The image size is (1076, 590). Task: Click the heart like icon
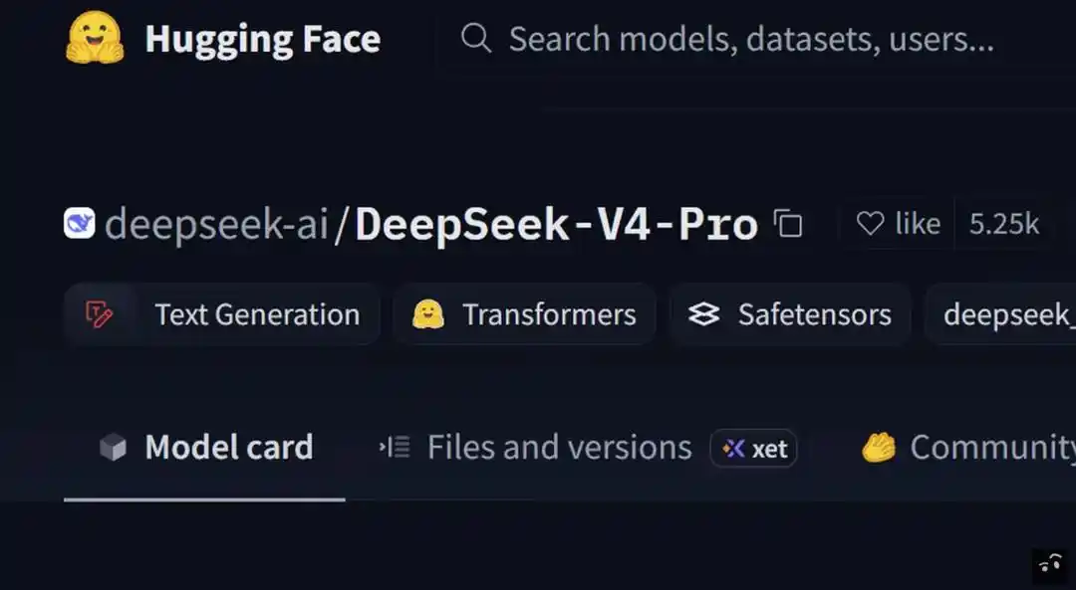(x=870, y=224)
